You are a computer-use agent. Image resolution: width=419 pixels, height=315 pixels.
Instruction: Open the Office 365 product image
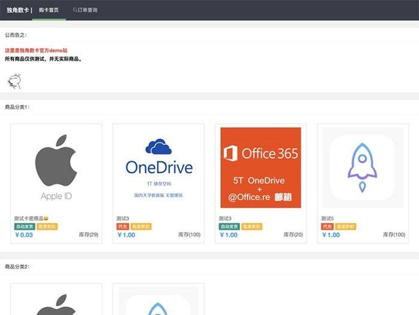pyautogui.click(x=261, y=167)
